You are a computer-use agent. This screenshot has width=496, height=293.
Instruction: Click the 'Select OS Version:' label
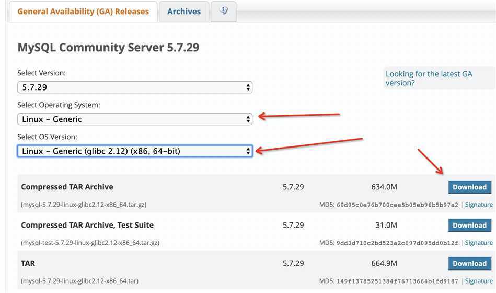(x=47, y=137)
